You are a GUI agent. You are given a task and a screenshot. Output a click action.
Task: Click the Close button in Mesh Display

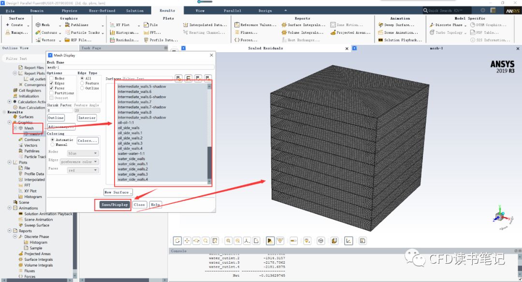coord(139,205)
